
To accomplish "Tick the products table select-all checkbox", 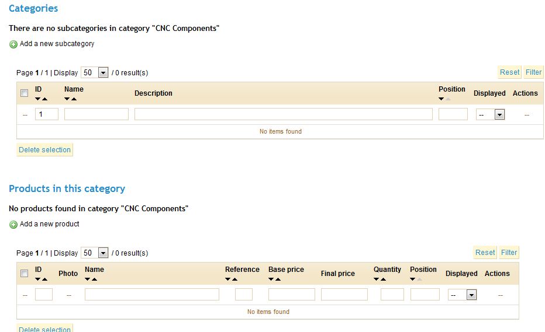I will point(24,274).
